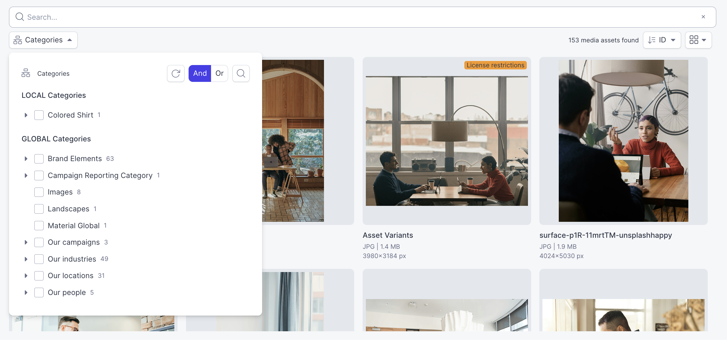This screenshot has height=342, width=727.
Task: Open the view mode dropdown arrow
Action: [704, 40]
